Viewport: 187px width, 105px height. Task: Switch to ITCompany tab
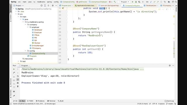point(167,6)
